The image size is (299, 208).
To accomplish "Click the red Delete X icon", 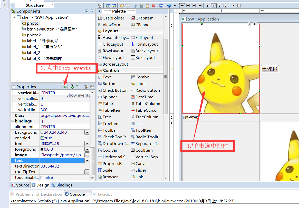I will click(x=153, y=6).
